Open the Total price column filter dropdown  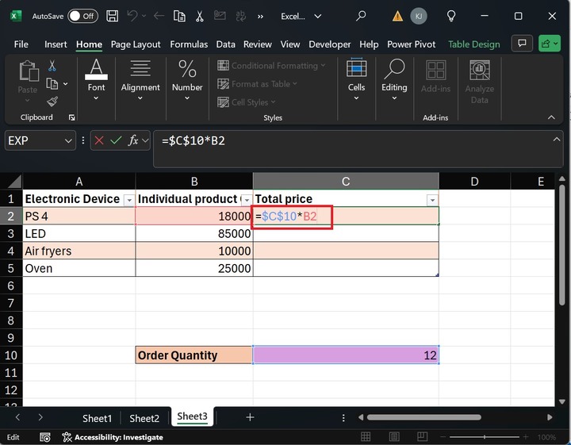click(x=432, y=200)
